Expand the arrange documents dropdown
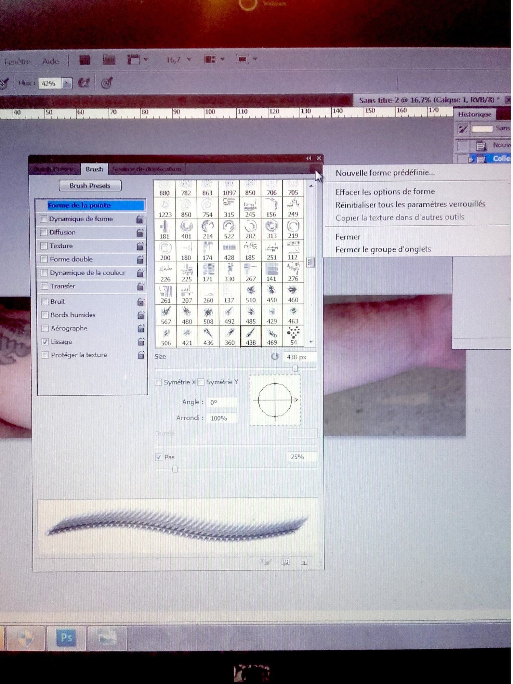This screenshot has height=684, width=513. 222,60
